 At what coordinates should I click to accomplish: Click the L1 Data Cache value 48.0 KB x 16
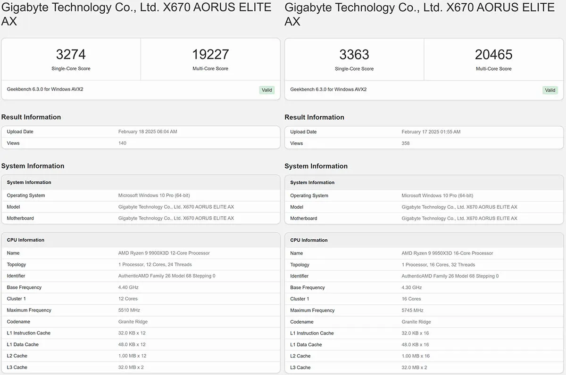[416, 344]
